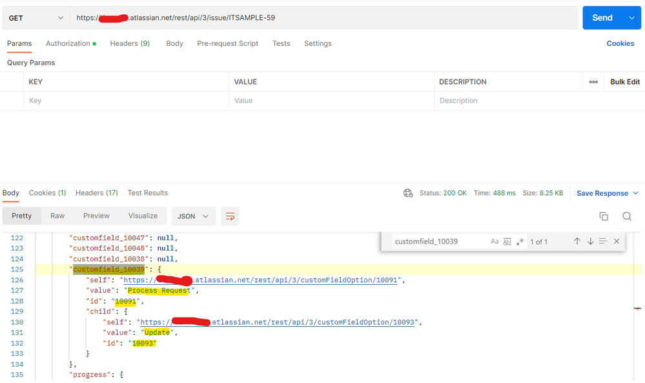Screen dimensions: 645x383
Task: Expand the Save Response dropdown chevron
Action: pyautogui.click(x=635, y=193)
